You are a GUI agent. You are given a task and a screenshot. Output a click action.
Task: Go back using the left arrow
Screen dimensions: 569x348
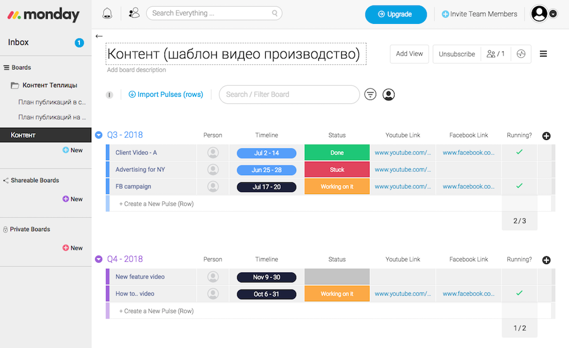pyautogui.click(x=99, y=36)
